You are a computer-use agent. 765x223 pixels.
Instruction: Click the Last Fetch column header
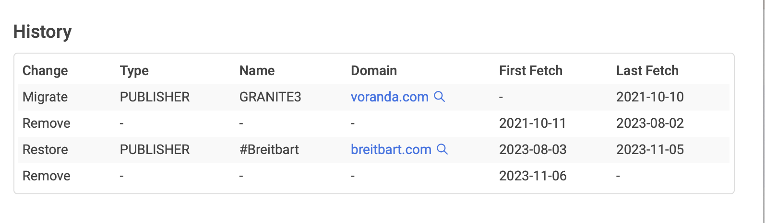click(647, 71)
